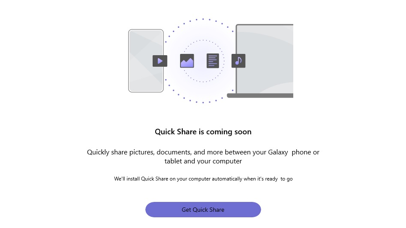Image resolution: width=406 pixels, height=228 pixels.
Task: Click the words 'Quick Share' in the heading
Action: 176,132
